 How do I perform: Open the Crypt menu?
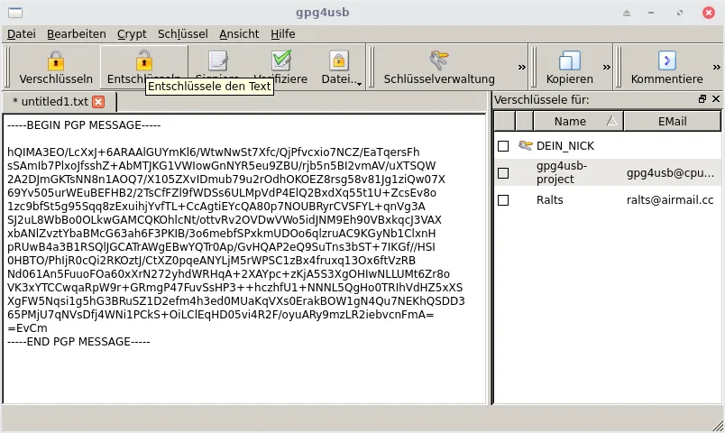coord(132,33)
